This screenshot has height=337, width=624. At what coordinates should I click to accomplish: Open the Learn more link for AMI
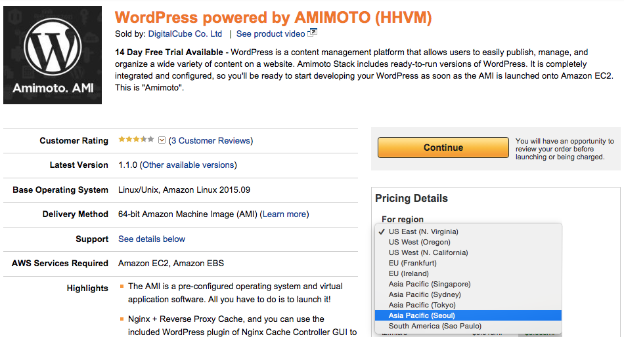pos(284,214)
